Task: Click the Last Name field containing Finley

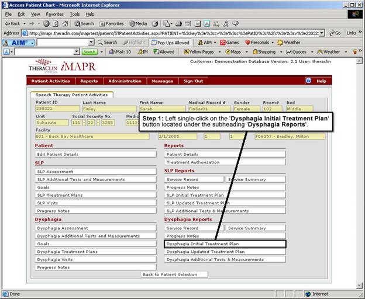Action: (108, 108)
